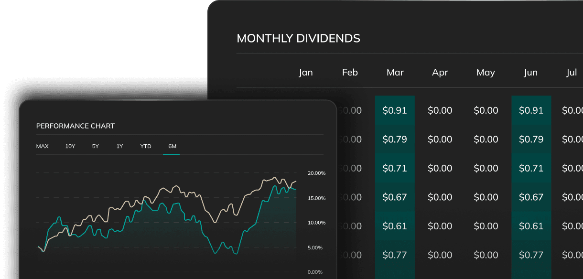Select the May column header
583x279 pixels.
click(486, 73)
